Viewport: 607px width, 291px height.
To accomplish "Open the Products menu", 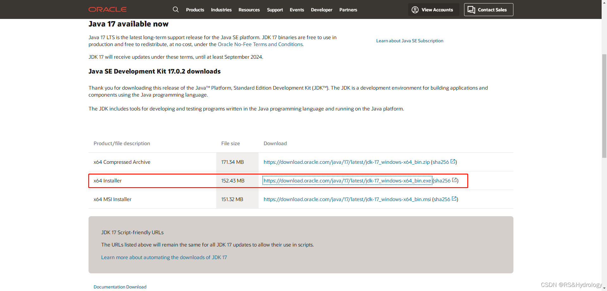I will point(195,10).
